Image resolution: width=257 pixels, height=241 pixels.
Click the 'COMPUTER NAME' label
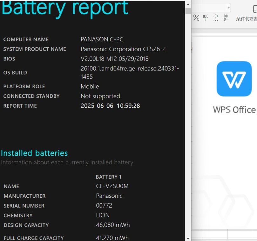(x=26, y=39)
